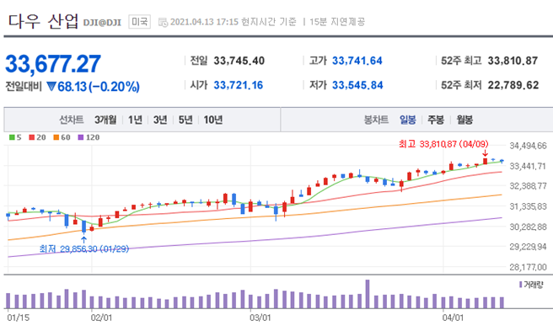Click the tallest volume bar in mid-March
The width and height of the screenshot is (553, 331).
click(368, 294)
